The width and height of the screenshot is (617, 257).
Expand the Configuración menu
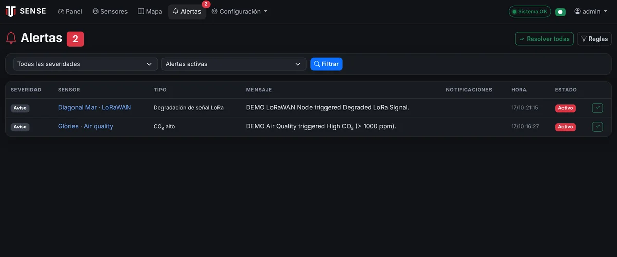point(240,11)
